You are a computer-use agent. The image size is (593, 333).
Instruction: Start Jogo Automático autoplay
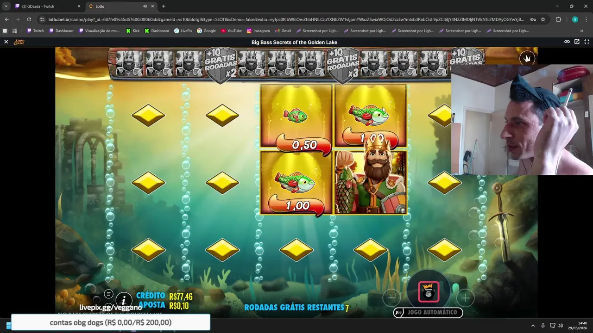[x=428, y=313]
